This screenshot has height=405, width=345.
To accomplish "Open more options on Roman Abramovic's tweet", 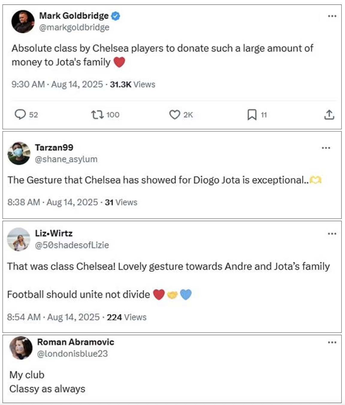I will [x=332, y=342].
